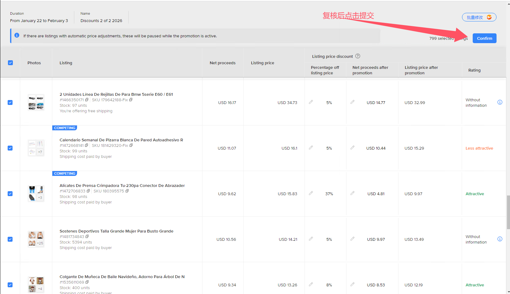Open the Colgante De Muñeca product photos

pos(36,285)
